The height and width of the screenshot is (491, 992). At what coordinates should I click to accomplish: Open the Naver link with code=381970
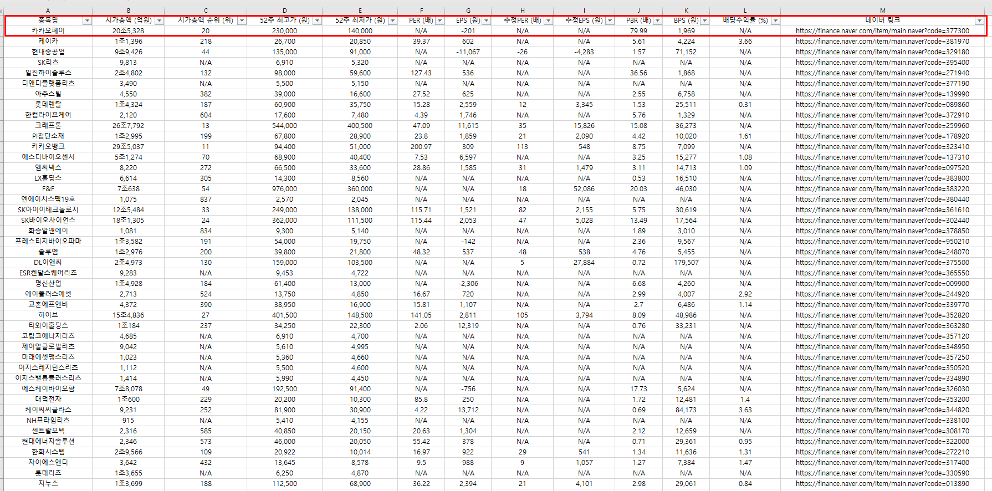[x=883, y=42]
